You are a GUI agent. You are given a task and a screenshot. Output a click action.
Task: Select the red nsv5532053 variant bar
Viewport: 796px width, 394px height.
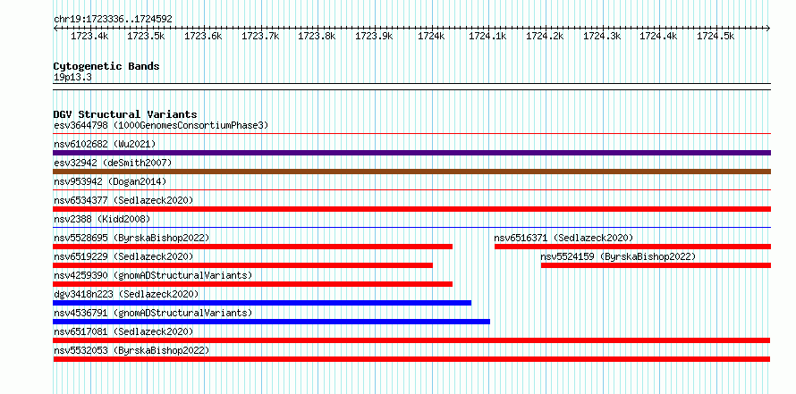pos(411,359)
